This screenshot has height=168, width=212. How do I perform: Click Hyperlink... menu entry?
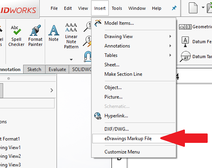tap(134, 116)
